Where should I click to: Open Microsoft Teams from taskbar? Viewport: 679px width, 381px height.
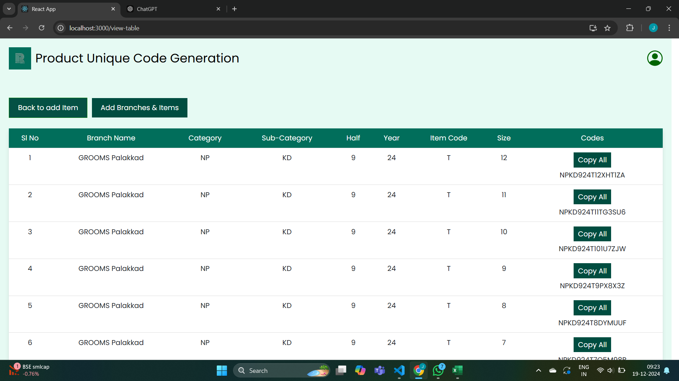click(380, 370)
